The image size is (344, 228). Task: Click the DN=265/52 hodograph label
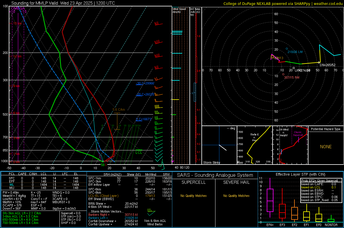click(328, 65)
